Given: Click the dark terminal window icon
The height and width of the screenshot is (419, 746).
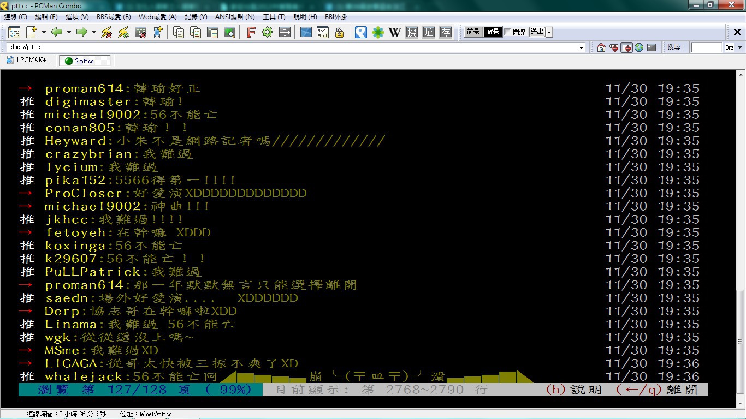Looking at the screenshot, I should point(652,47).
